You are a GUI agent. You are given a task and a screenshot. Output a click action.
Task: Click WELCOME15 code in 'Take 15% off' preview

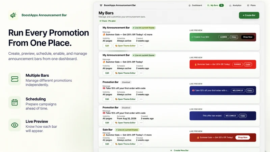238,91
